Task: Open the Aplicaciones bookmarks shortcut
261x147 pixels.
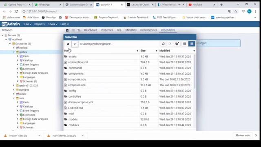Action: tap(11, 17)
